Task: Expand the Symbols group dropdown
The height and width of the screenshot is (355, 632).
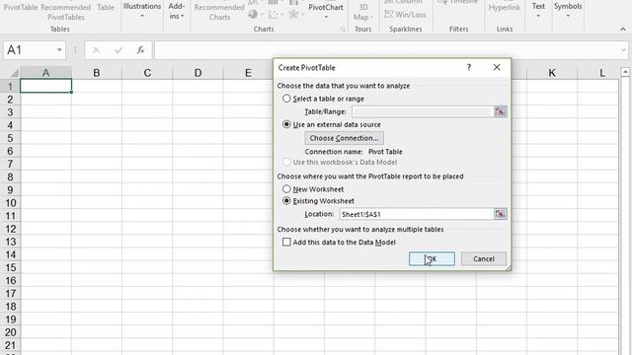Action: 568,16
